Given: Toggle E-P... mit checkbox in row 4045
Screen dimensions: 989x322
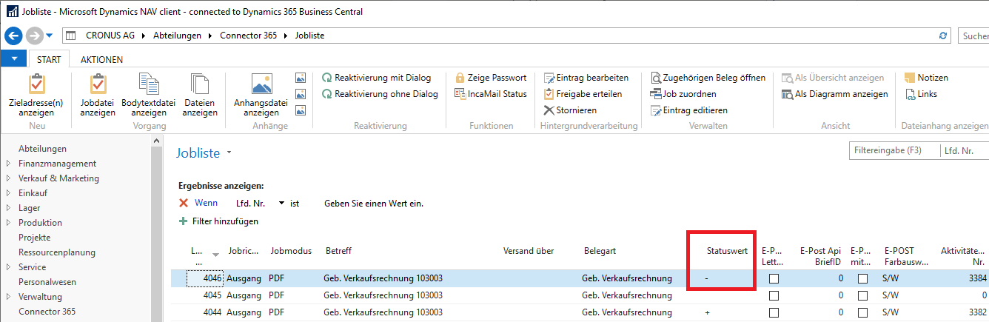Looking at the screenshot, I should (862, 295).
